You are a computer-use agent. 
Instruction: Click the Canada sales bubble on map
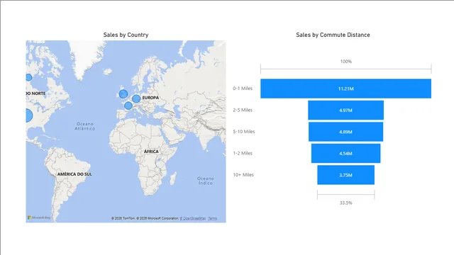[28, 77]
